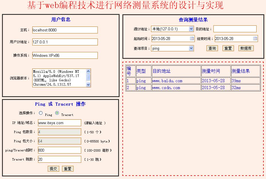Viewport: 266px width, 179px height.
Task: Click the Ping 或 Tracert 操作 heading
Action: point(60,104)
